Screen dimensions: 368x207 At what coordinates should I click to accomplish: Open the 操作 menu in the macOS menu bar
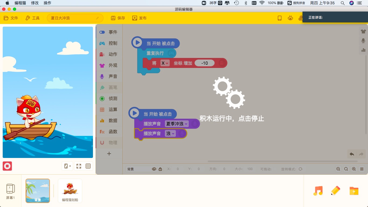click(47, 3)
